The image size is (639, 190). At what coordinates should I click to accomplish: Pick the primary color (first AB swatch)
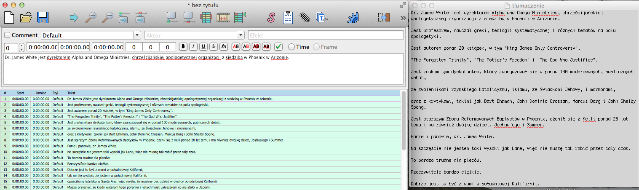236,47
